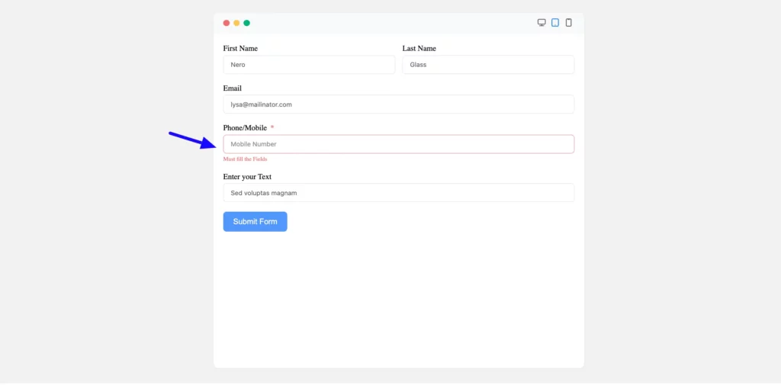Image resolution: width=781 pixels, height=385 pixels.
Task: Click the Last Name input field
Action: coord(488,65)
